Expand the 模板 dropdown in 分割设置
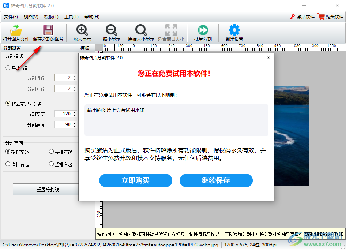Screen dimensions: 346x250 click(x=86, y=48)
